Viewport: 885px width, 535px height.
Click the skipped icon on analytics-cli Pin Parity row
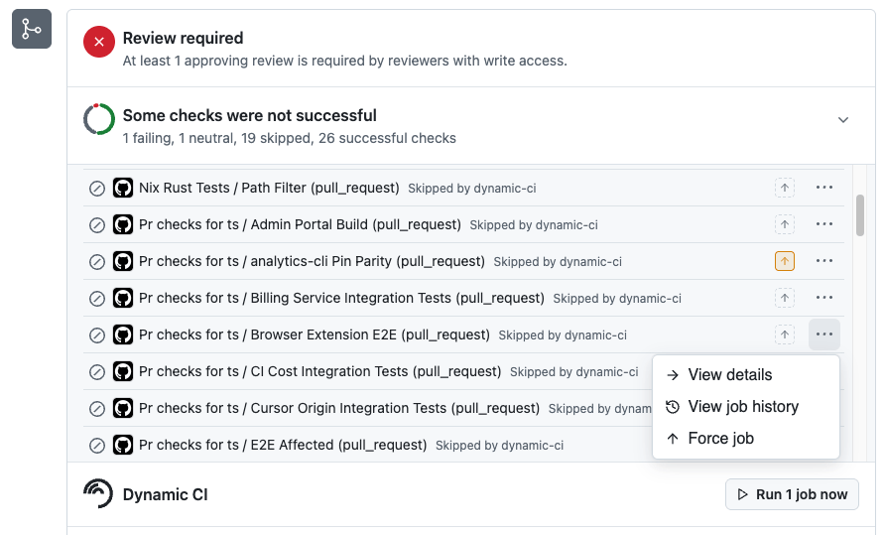pyautogui.click(x=97, y=262)
